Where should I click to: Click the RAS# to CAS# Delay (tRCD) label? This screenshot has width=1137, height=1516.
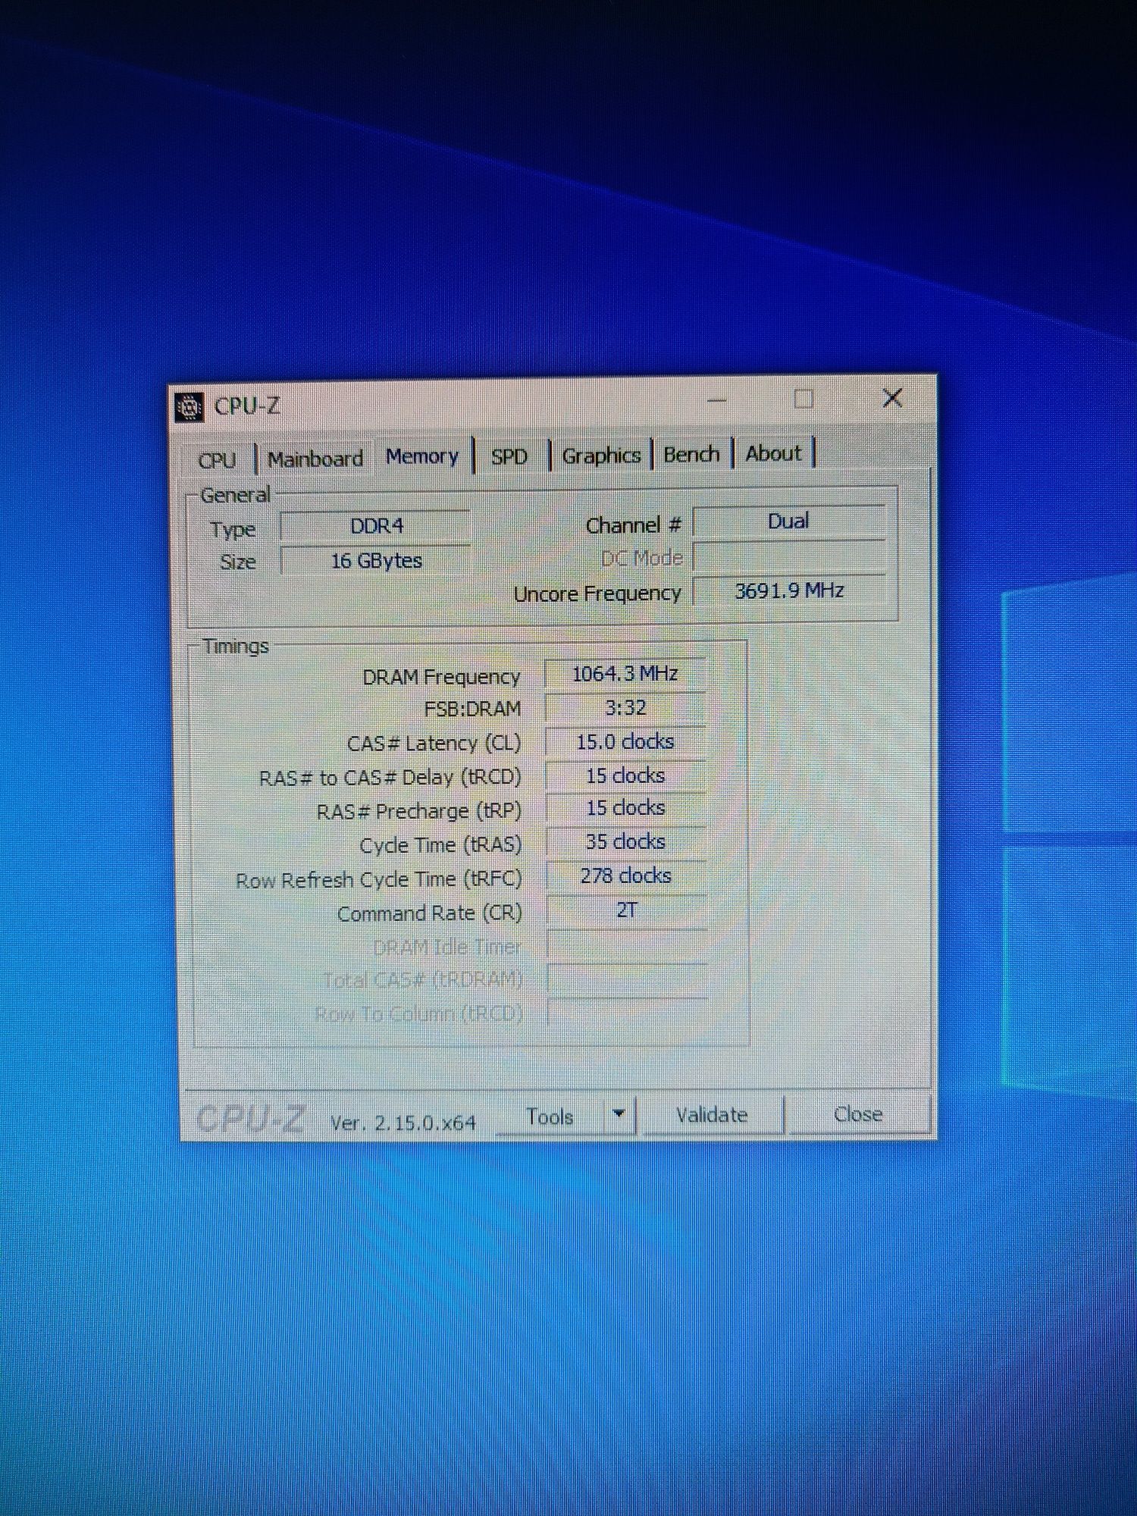pos(390,778)
